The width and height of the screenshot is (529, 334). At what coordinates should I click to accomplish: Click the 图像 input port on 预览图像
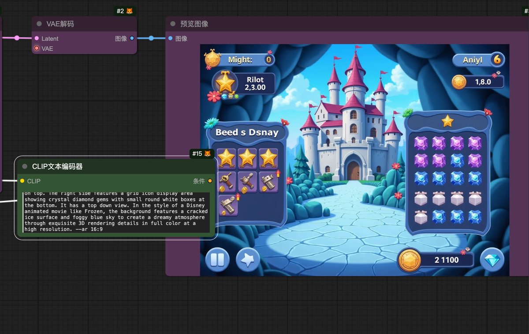click(x=170, y=38)
